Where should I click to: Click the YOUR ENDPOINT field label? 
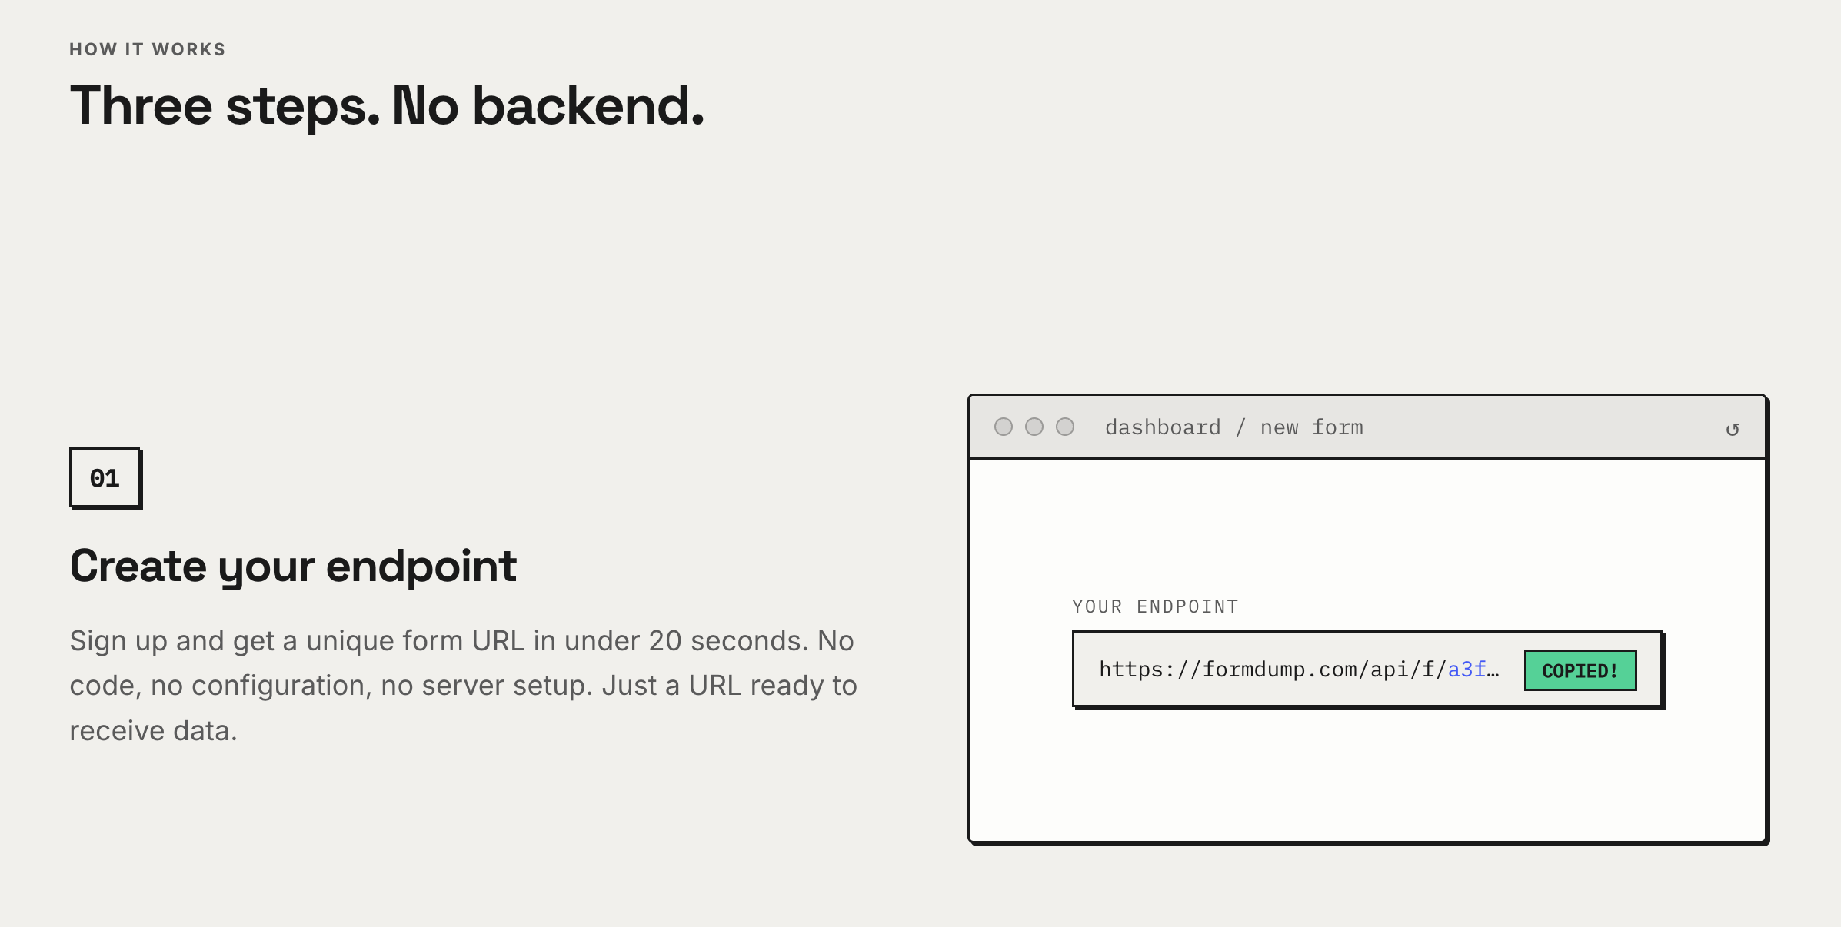[1154, 606]
